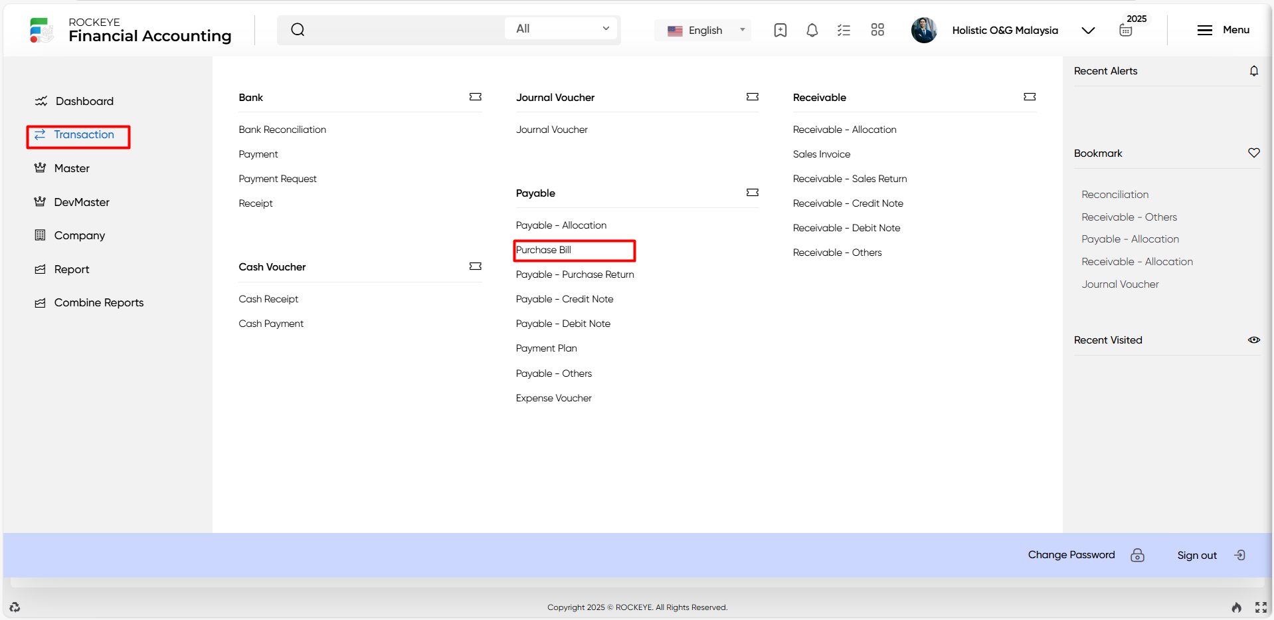Image resolution: width=1274 pixels, height=620 pixels.
Task: Open the 2025 calendar year icon
Action: point(1126,30)
